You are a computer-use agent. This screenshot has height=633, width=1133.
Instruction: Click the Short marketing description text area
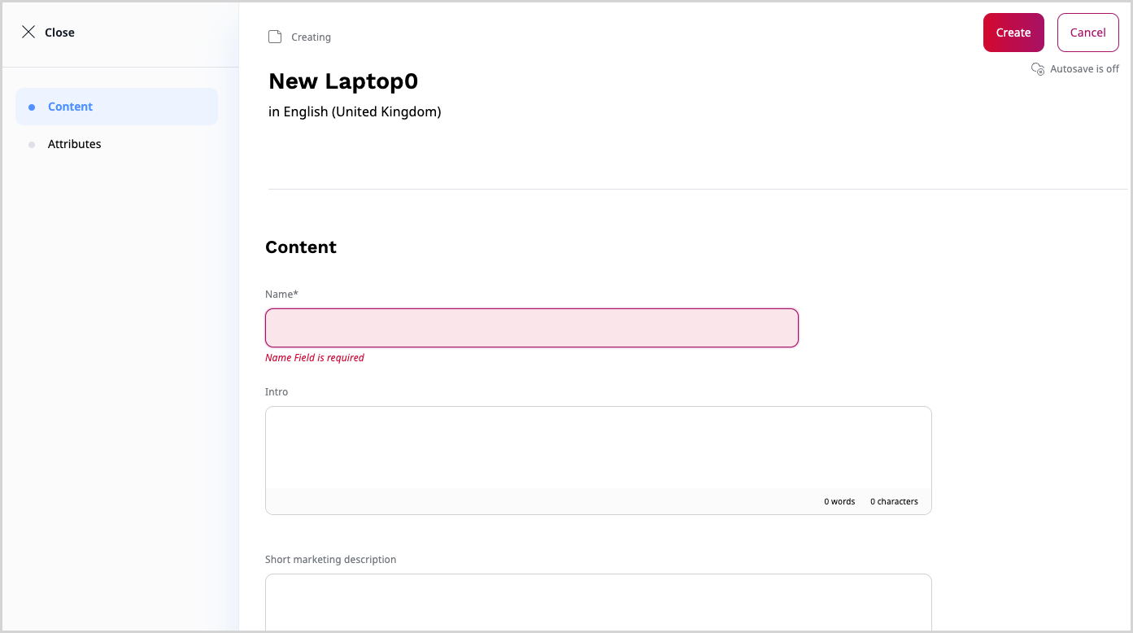tap(598, 602)
